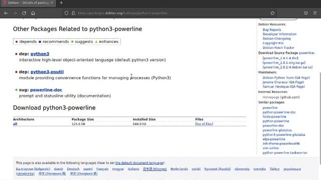View site security via padlock icon
The width and height of the screenshot is (321, 180).
tap(73, 13)
